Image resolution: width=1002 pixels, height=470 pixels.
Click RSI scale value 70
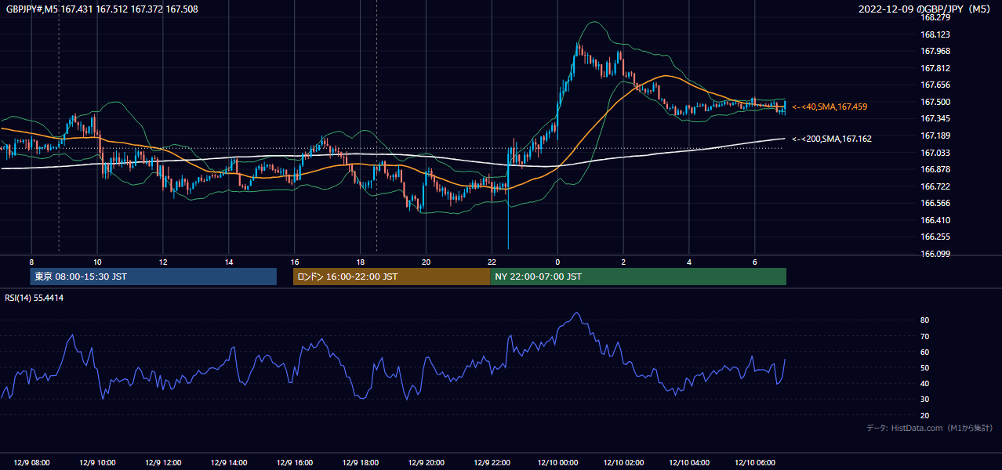(x=924, y=336)
